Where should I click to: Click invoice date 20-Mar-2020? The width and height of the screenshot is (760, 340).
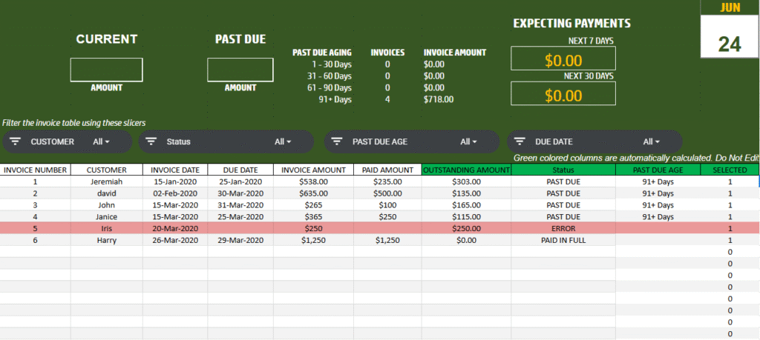click(x=175, y=228)
